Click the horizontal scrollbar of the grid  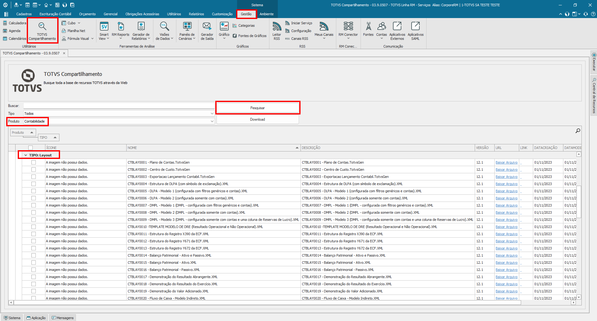click(x=268, y=302)
